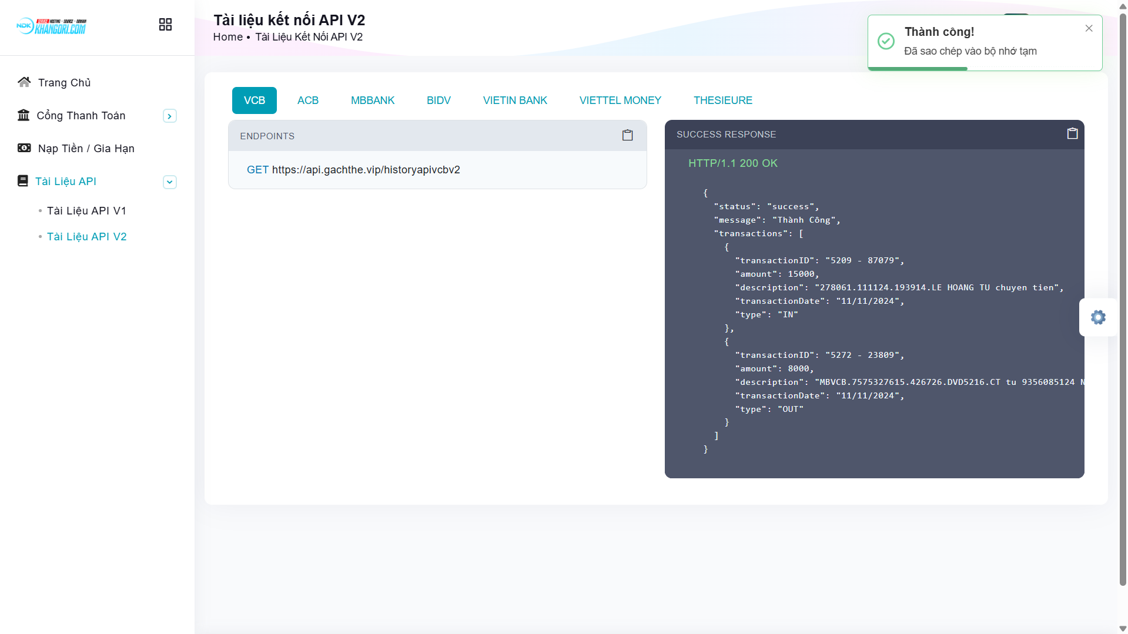
Task: Toggle the sidebar grid menu icon
Action: point(165,24)
